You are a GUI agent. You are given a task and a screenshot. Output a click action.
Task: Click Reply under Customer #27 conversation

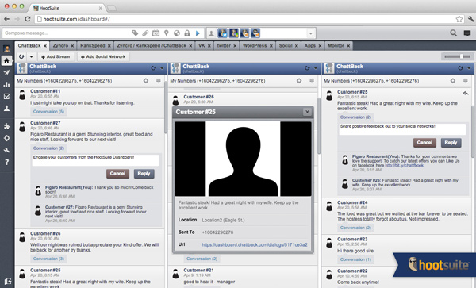[x=144, y=174]
